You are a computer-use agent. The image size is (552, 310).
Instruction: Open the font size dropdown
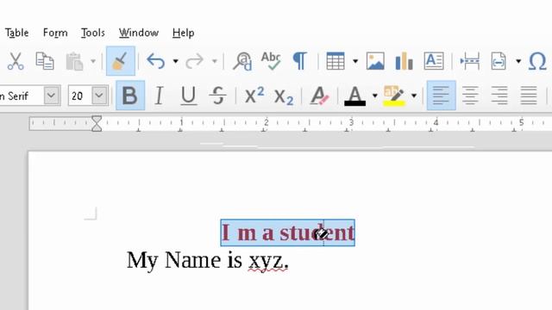100,96
